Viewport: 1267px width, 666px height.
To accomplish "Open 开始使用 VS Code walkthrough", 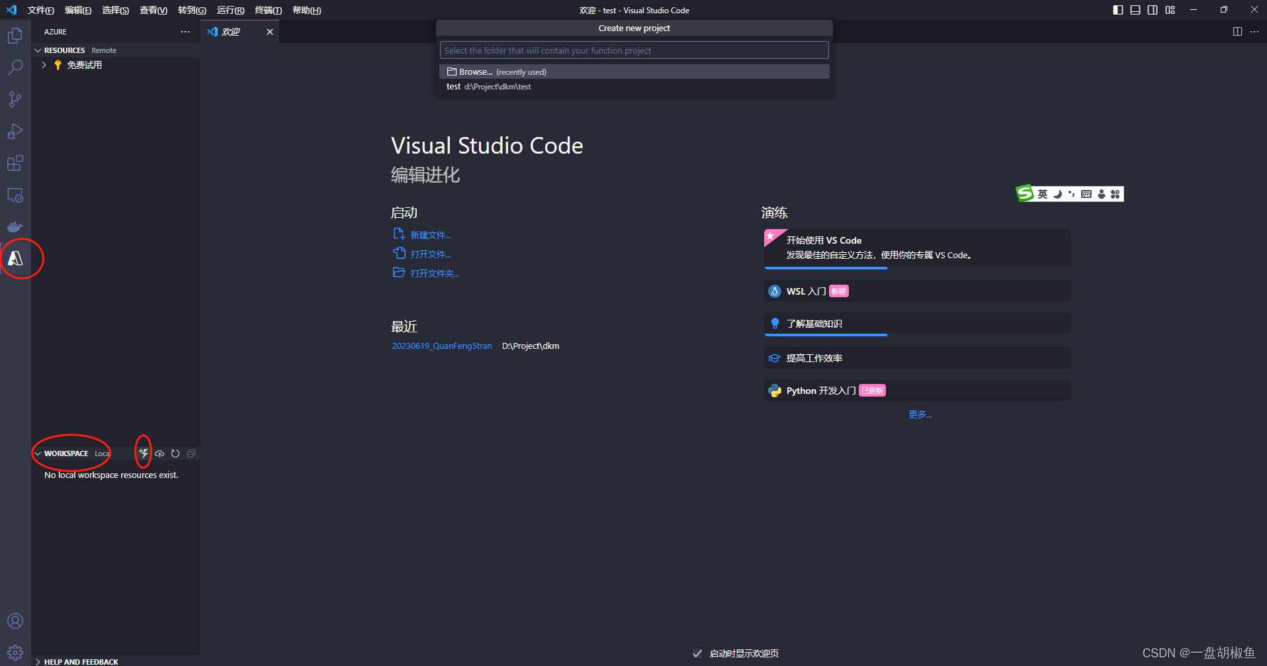I will pos(917,248).
